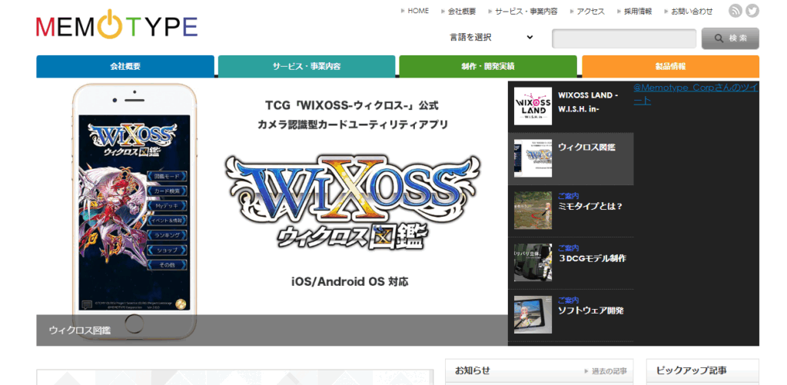The height and width of the screenshot is (385, 787).
Task: Open ３DCGモデル制作 slide item
Action: [592, 258]
